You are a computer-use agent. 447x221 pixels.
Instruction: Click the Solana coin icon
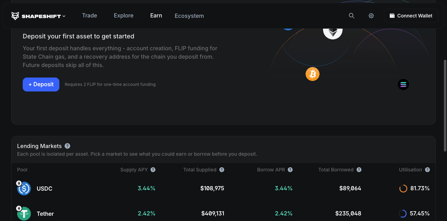pyautogui.click(x=403, y=84)
